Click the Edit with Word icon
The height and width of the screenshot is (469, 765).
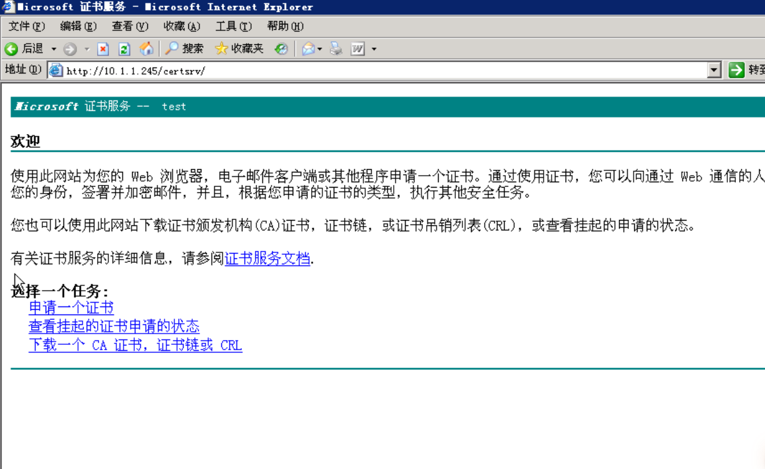coord(357,49)
